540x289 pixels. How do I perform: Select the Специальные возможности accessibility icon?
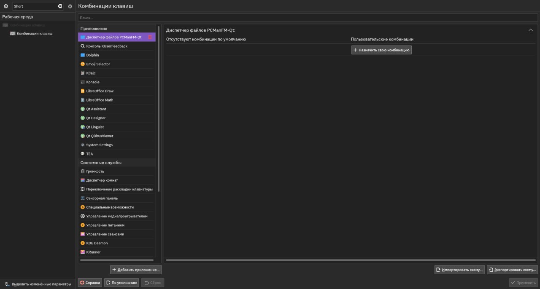(83, 207)
